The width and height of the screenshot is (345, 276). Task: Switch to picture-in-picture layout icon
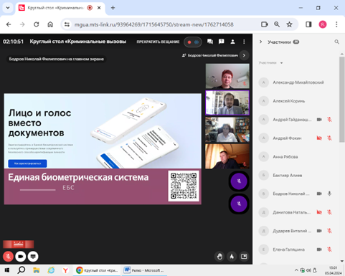pos(244,257)
